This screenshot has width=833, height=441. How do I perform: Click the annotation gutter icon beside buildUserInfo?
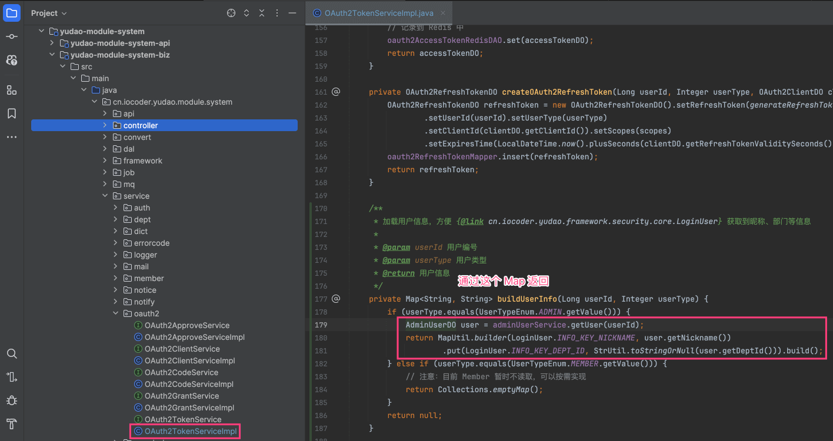pos(335,299)
